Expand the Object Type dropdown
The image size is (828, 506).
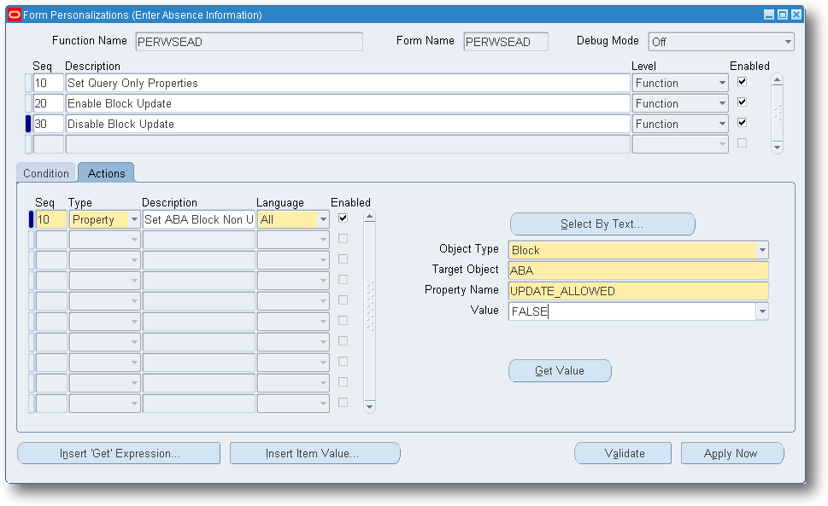click(762, 250)
